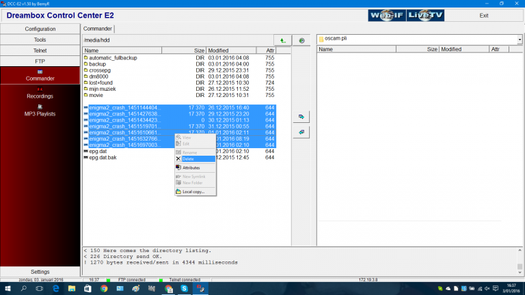Switch to the Commander tab
The height and width of the screenshot is (295, 525).
pos(98,29)
